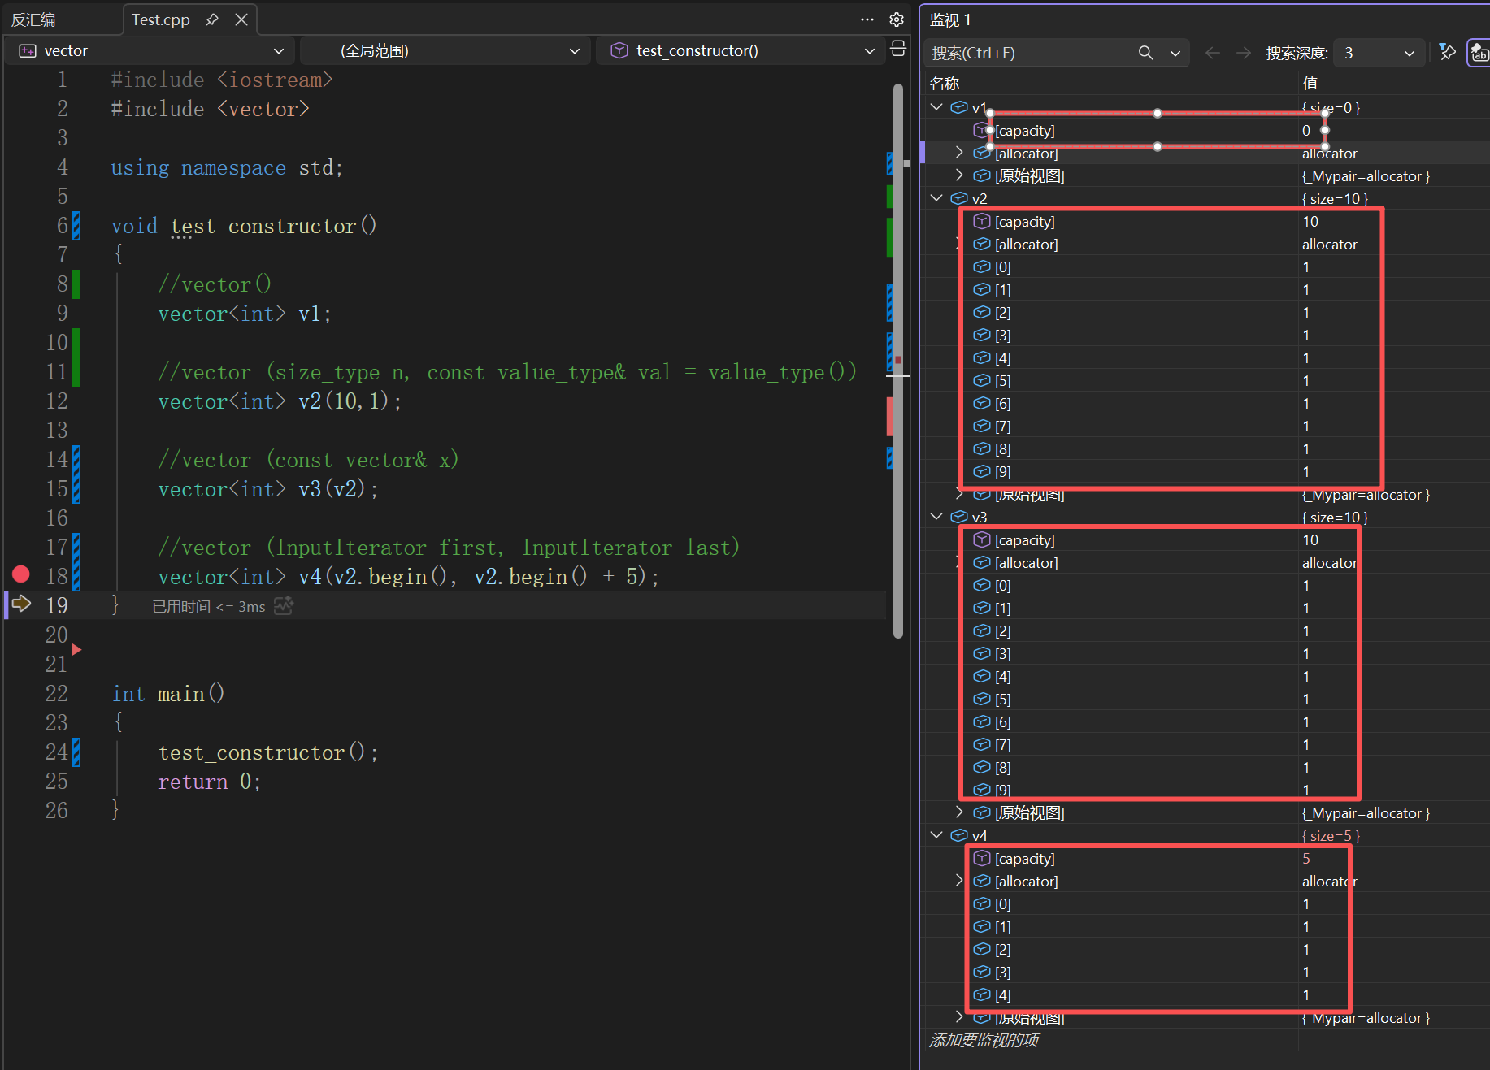1490x1070 pixels.
Task: Click the v2 [0] element icon
Action: (982, 266)
